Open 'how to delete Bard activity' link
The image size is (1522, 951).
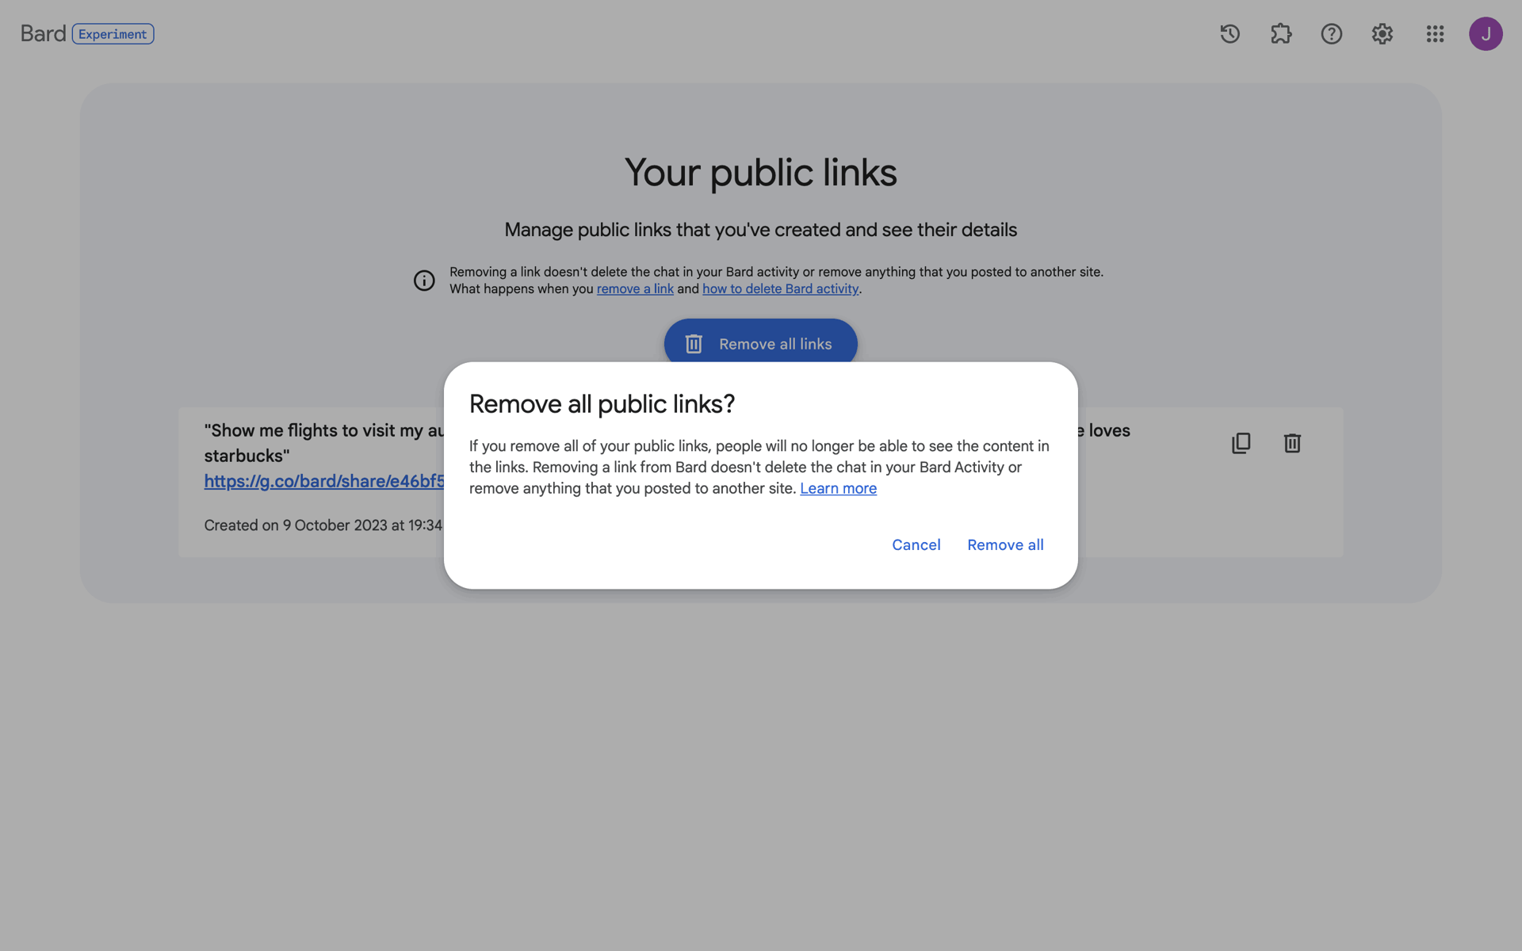[x=780, y=289]
